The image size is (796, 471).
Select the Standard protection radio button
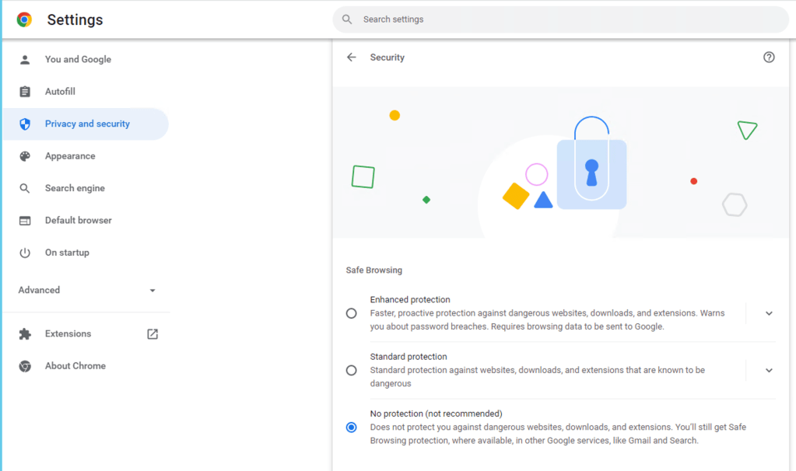[352, 371]
